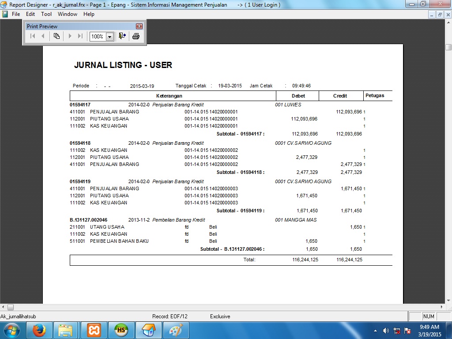Open the Help menu
The width and height of the screenshot is (452, 339).
point(89,14)
